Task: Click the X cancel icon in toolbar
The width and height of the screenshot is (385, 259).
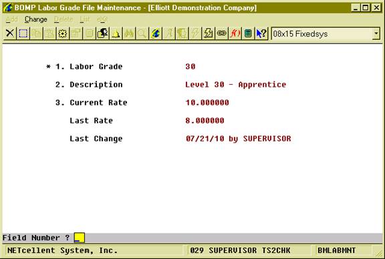Action: [10, 33]
